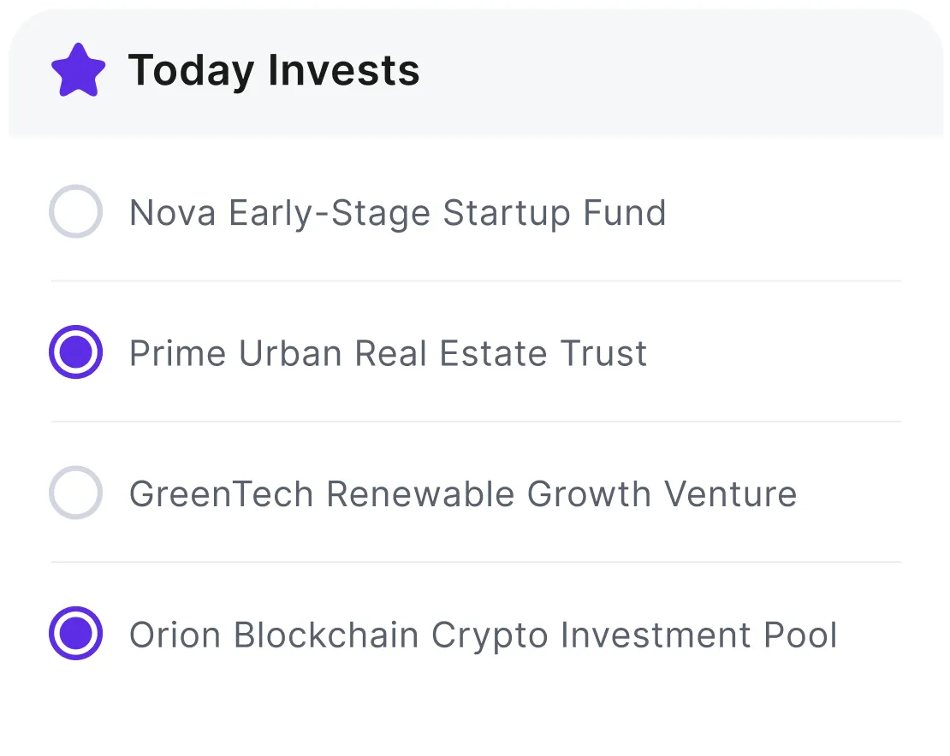Toggle off the Orion Blockchain Crypto Investment Pool radio

click(x=76, y=635)
